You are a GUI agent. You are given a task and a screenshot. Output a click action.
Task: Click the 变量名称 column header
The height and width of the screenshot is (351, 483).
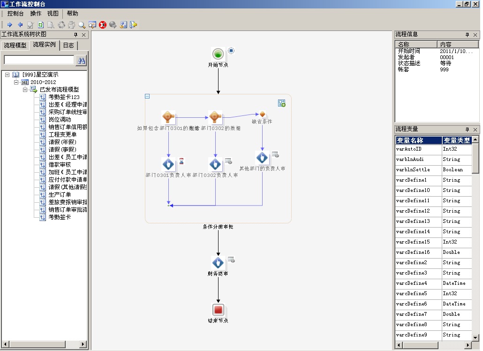tap(419, 140)
